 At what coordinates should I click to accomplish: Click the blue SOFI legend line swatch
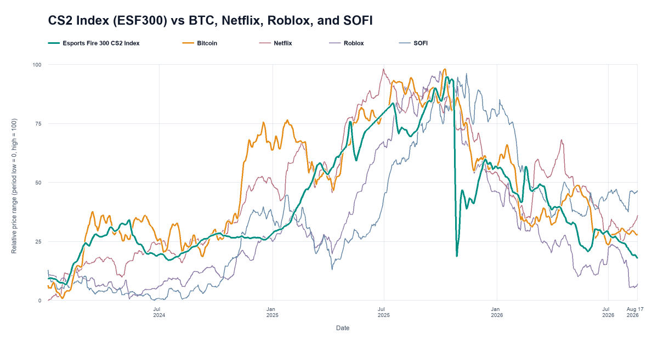coord(404,43)
